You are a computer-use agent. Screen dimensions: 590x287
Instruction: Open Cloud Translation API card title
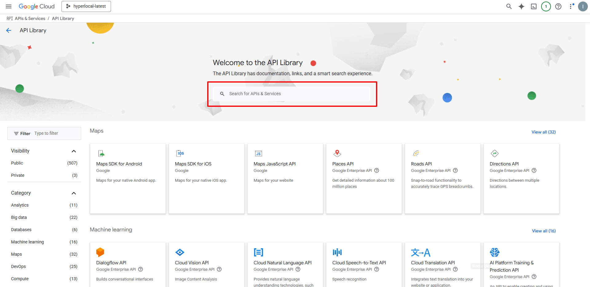433,263
